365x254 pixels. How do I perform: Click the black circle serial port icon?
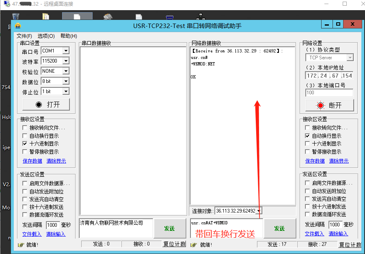[39, 104]
